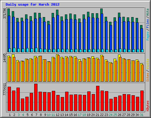The width and height of the screenshot is (151, 118).
Task: Click green weekend day number 24
Action: [111, 115]
